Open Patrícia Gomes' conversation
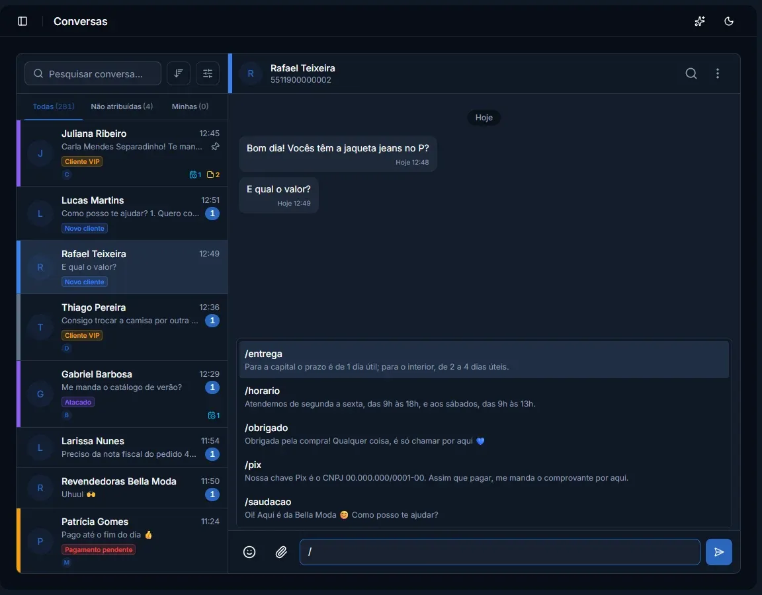The height and width of the screenshot is (595, 762). [122, 541]
